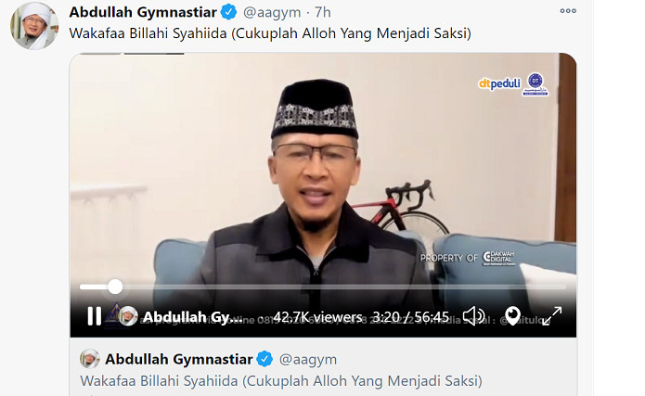
Task: Open @aagym handle in quoted tweet
Action: 308,360
